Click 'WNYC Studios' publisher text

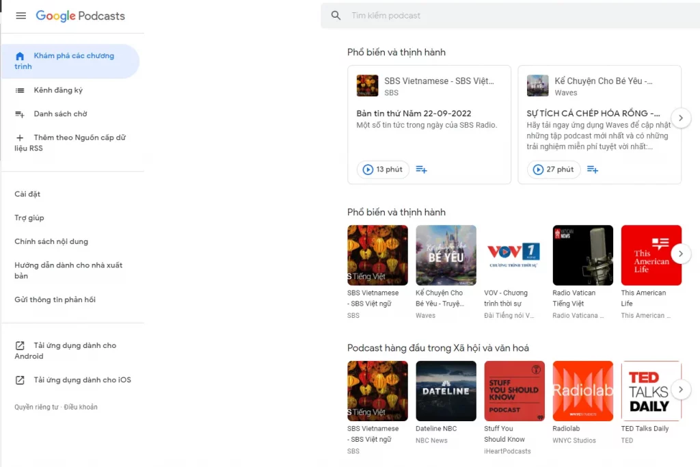tap(574, 440)
